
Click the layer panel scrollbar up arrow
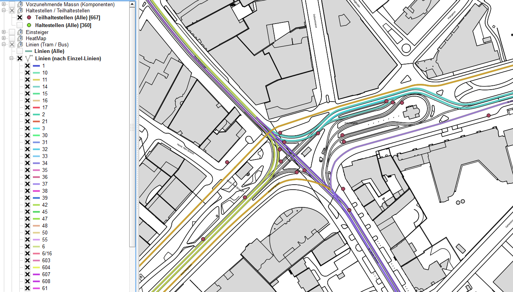click(x=132, y=4)
